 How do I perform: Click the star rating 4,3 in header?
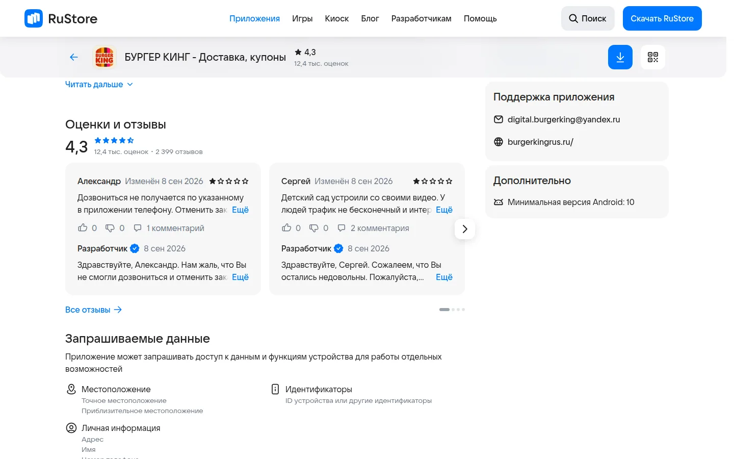(305, 52)
